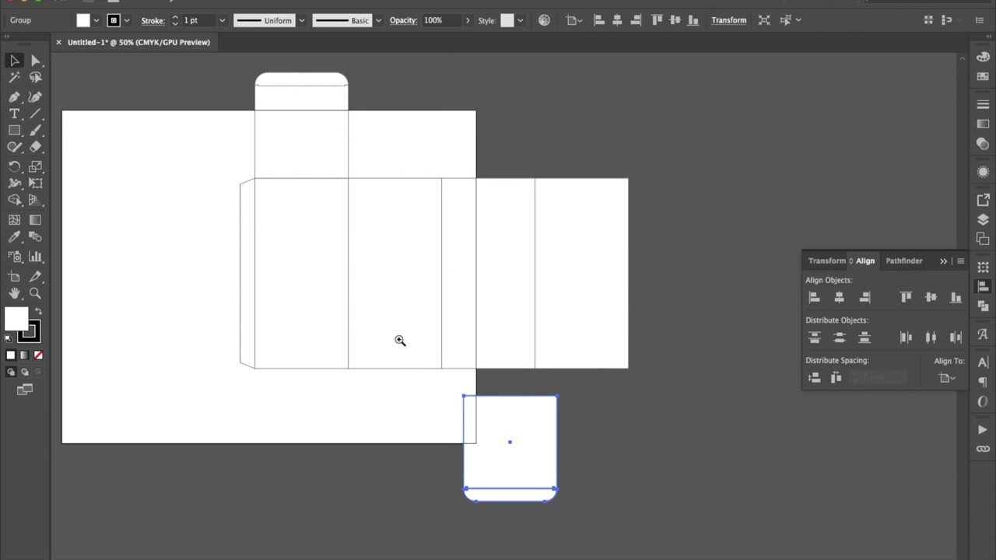Open the Stroke panel link
The height and width of the screenshot is (560, 996).
[153, 20]
